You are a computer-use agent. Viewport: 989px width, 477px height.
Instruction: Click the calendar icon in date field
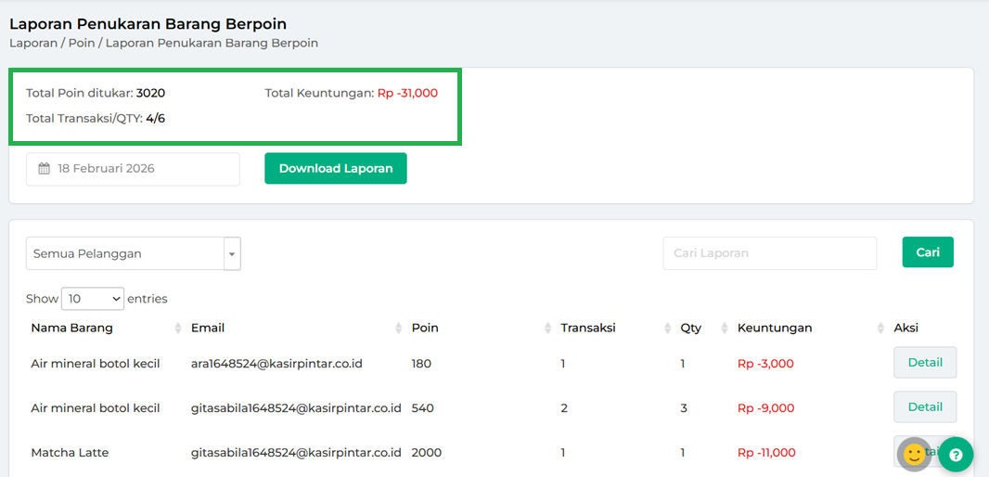point(44,169)
